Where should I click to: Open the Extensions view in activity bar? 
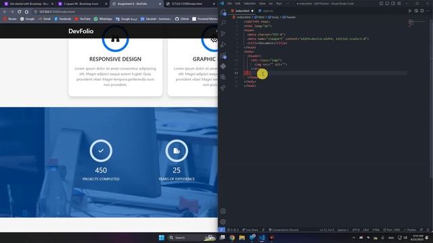pos(223,55)
